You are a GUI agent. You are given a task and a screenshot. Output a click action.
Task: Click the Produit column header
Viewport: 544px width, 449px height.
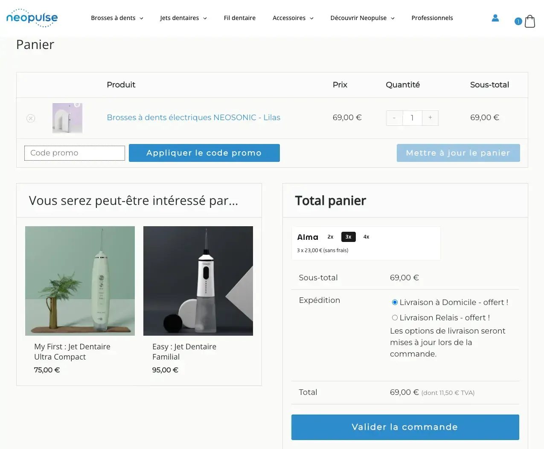click(x=121, y=85)
